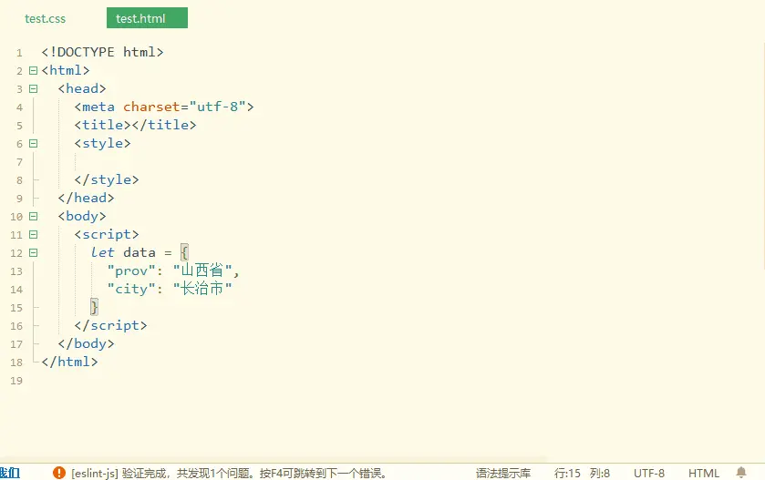The width and height of the screenshot is (765, 480).
Task: Collapse the html tag fold on line 2
Action: click(x=34, y=70)
